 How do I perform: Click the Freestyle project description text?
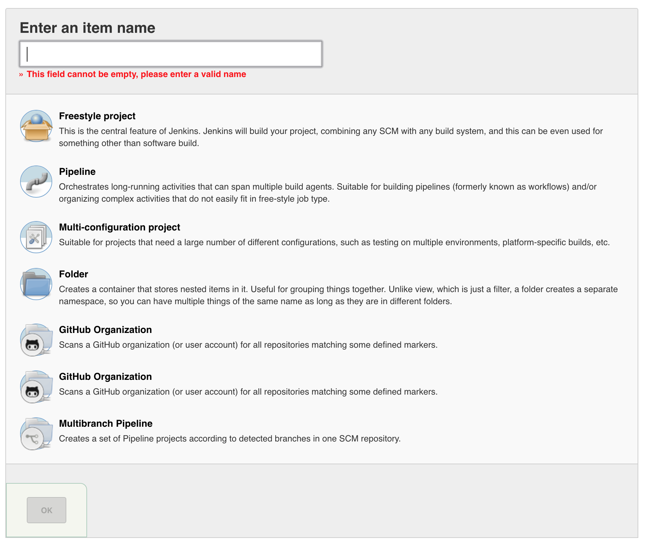tap(331, 137)
